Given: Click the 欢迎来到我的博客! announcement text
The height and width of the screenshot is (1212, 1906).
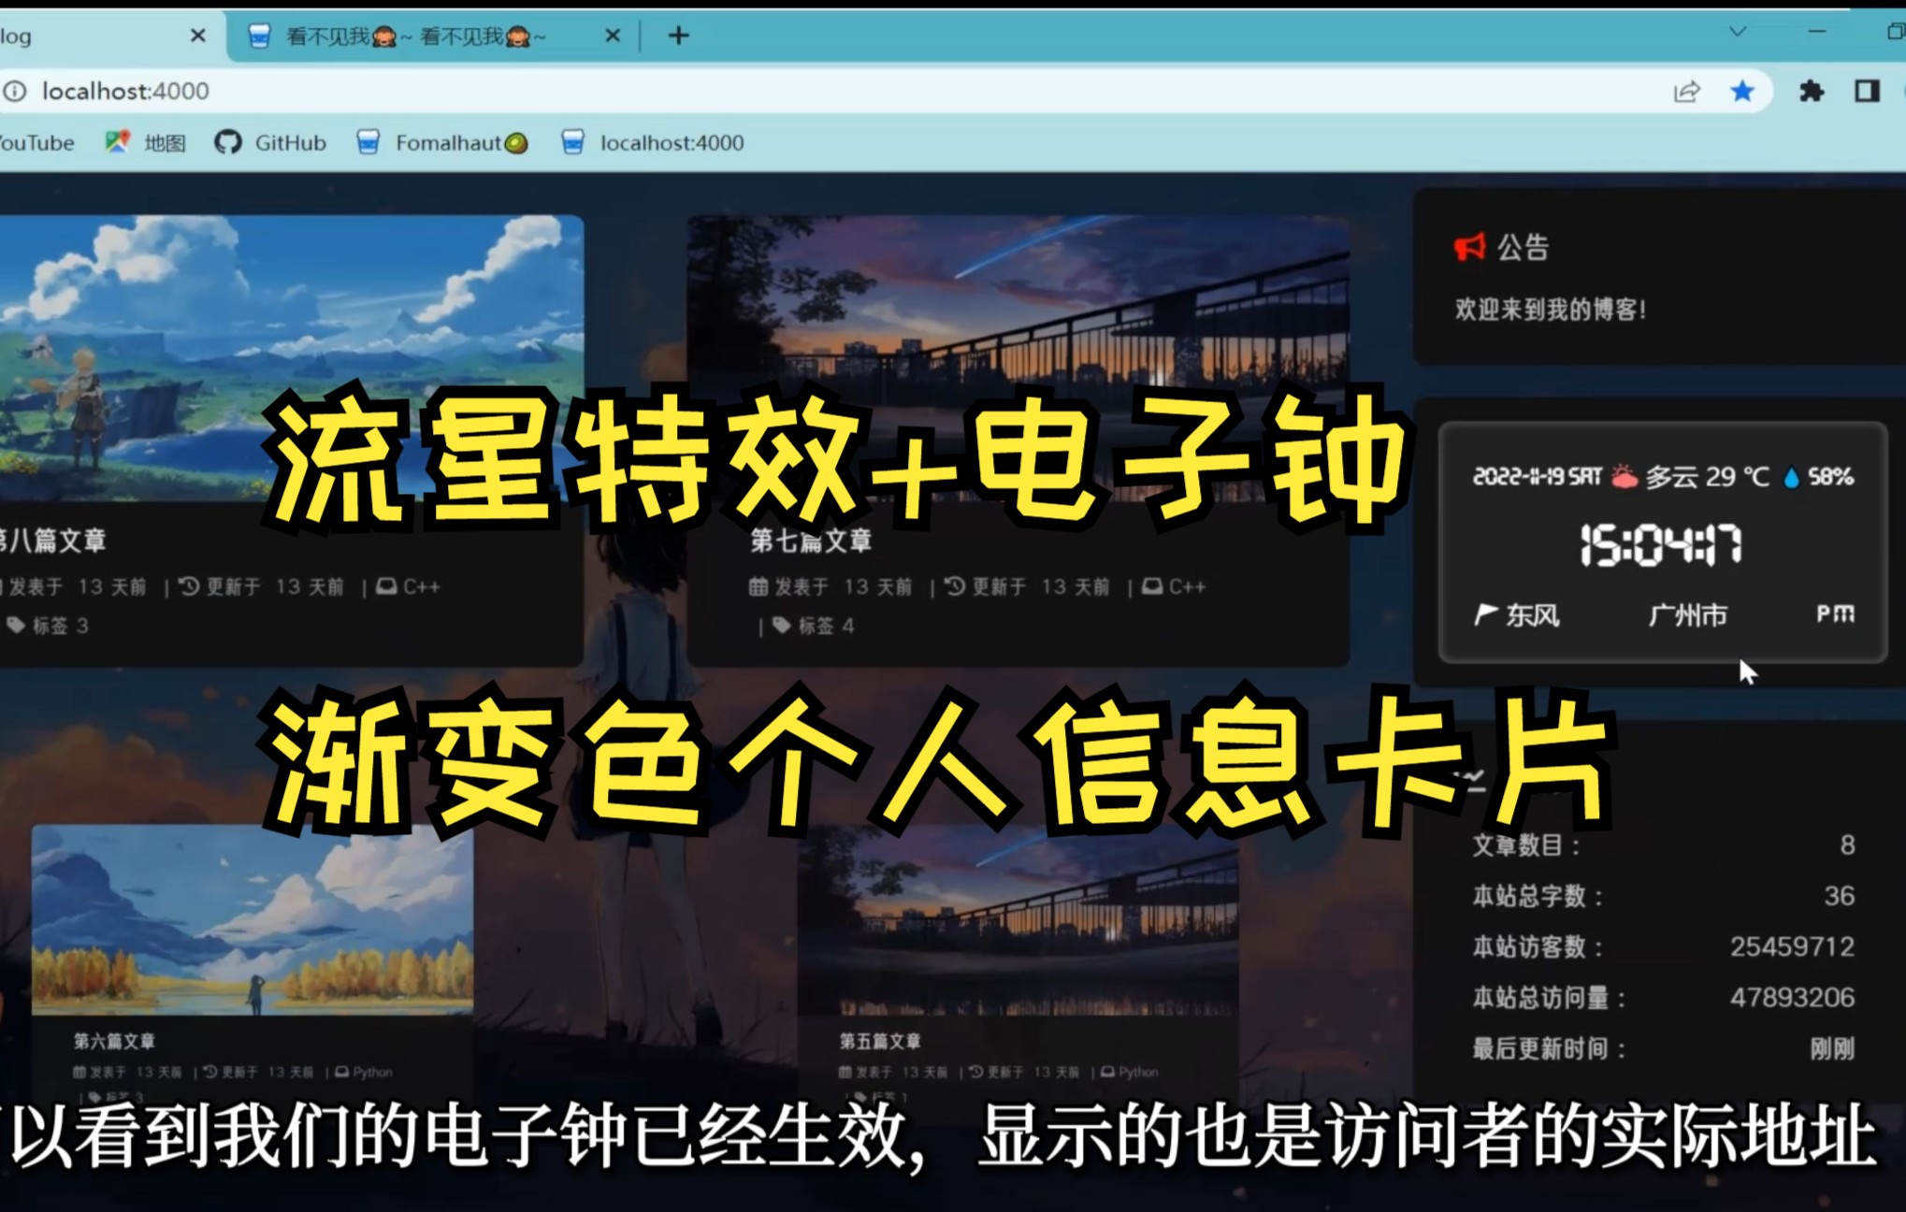Looking at the screenshot, I should tap(1551, 310).
